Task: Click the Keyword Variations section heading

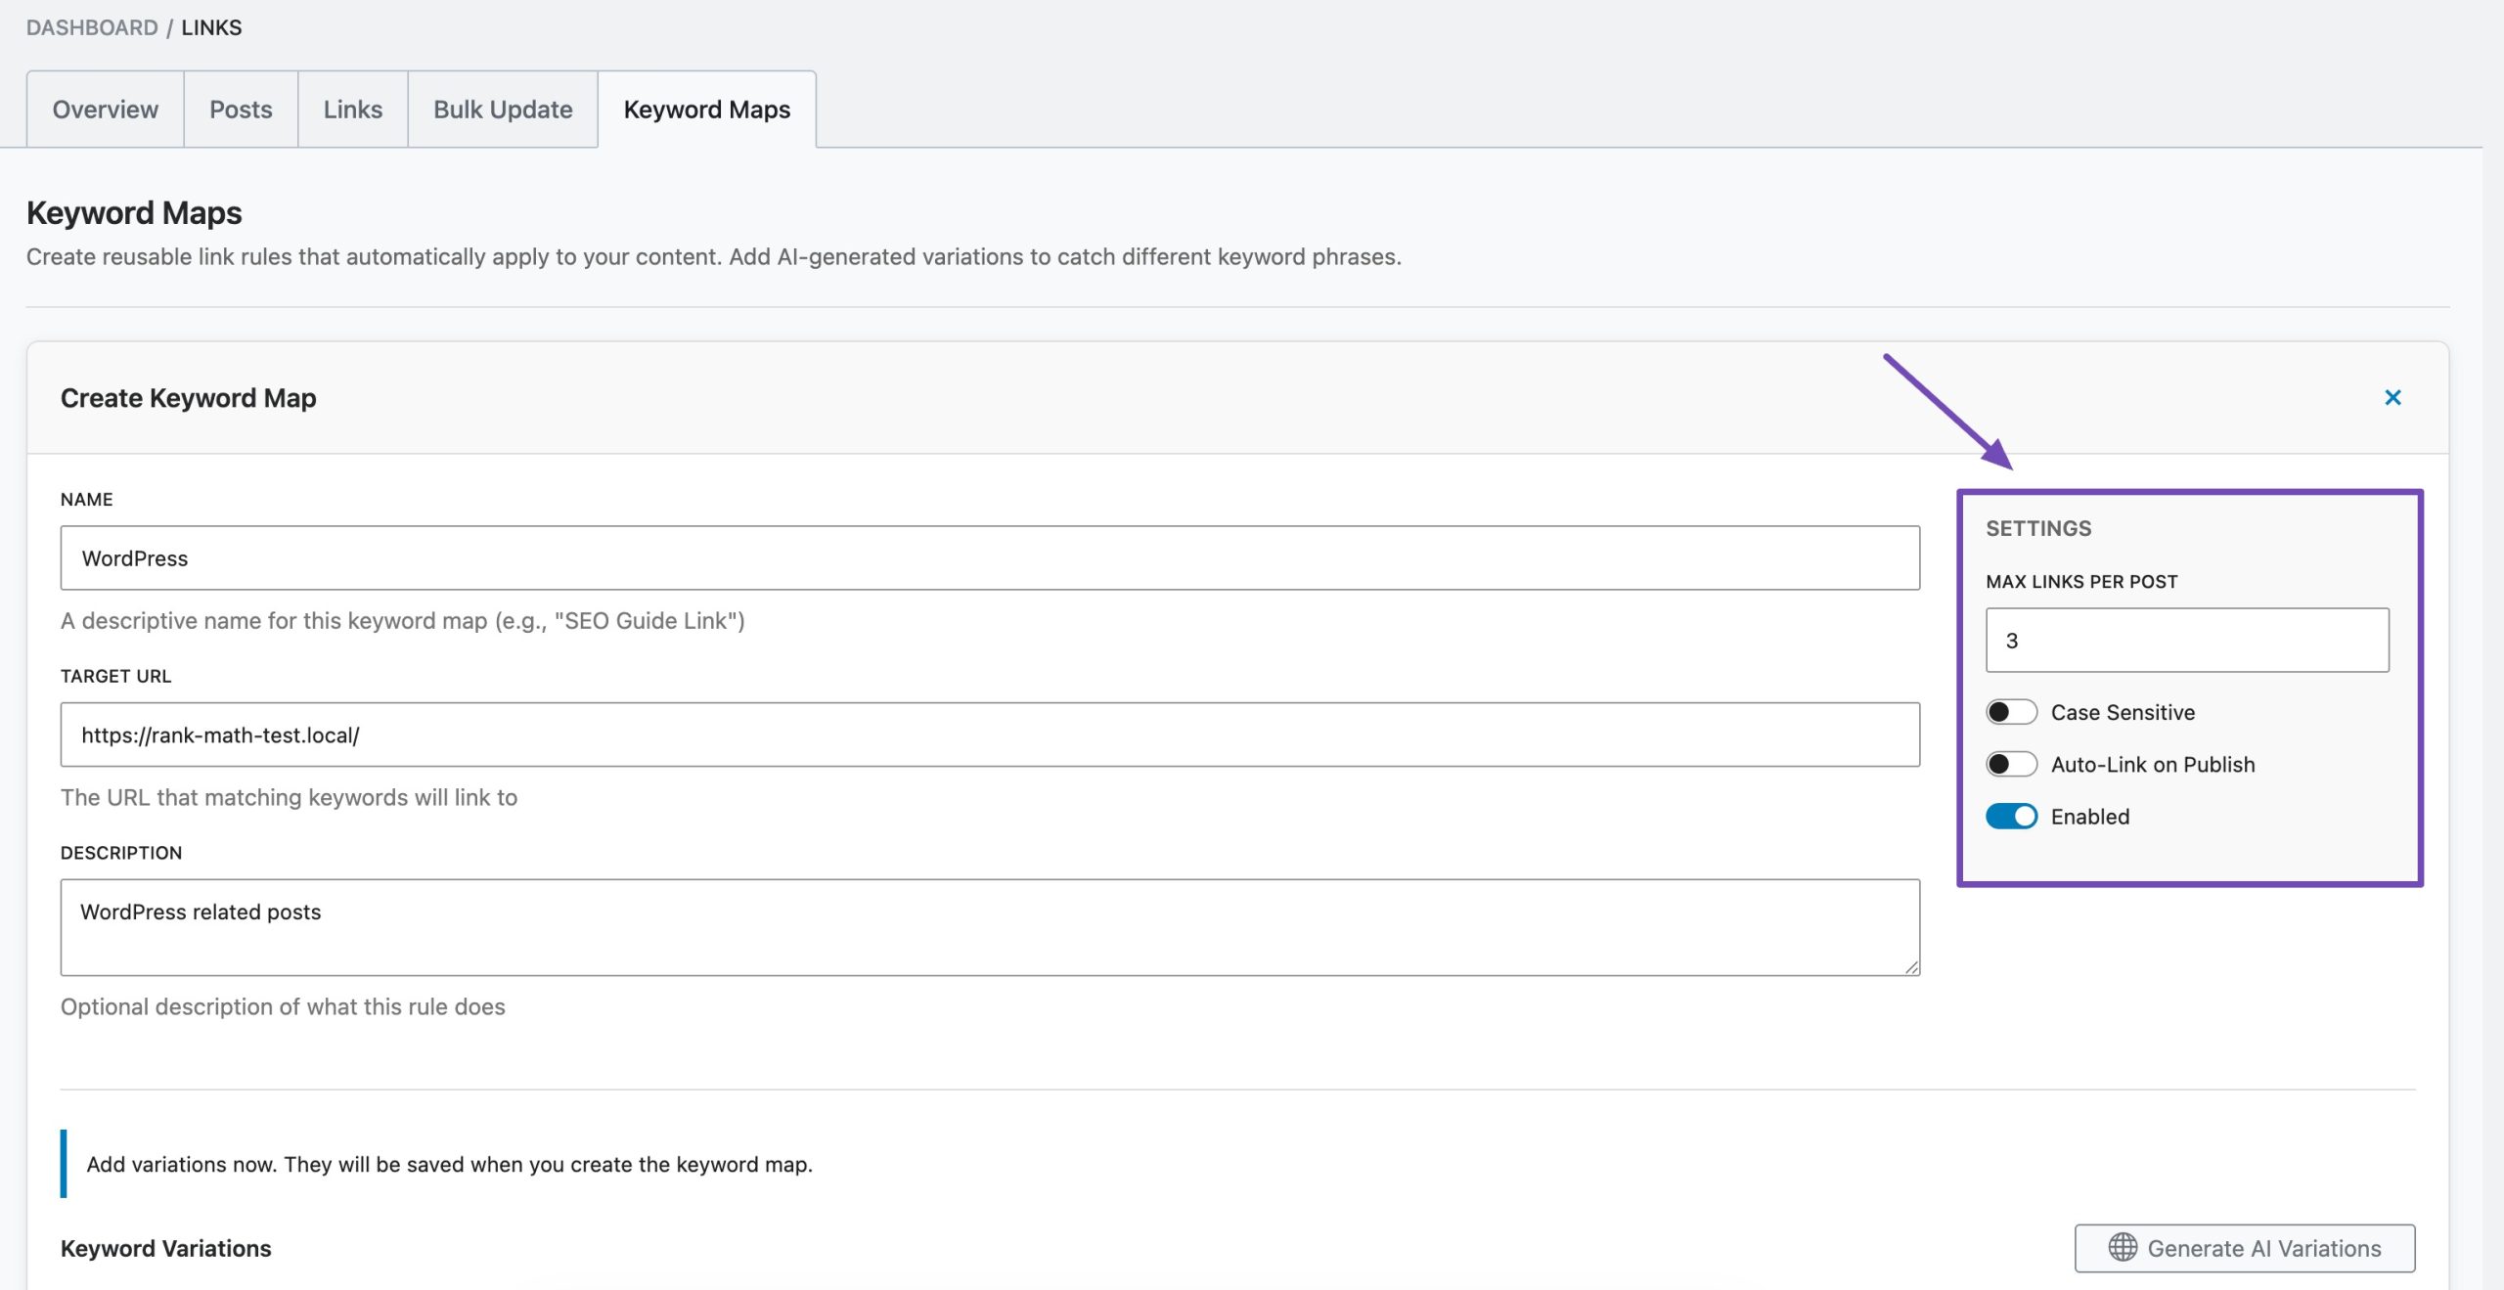Action: (166, 1249)
